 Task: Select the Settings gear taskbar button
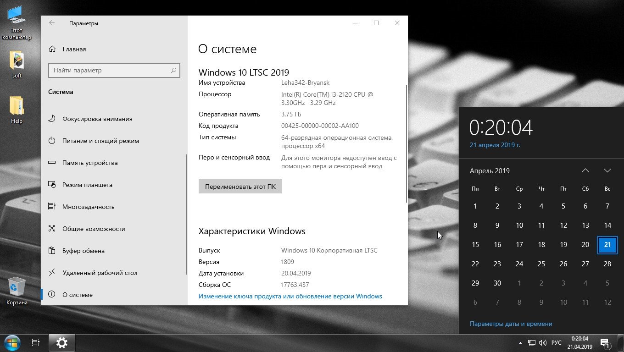tap(62, 343)
